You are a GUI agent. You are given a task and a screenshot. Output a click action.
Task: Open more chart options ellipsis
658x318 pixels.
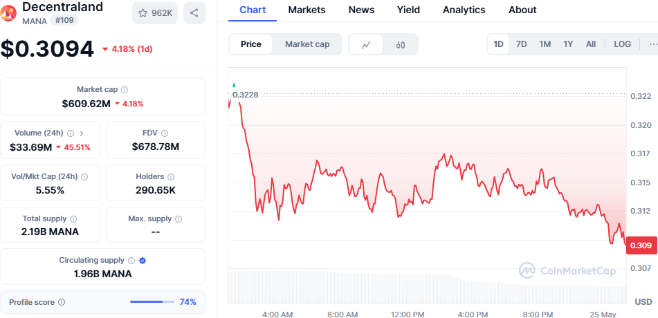[653, 44]
